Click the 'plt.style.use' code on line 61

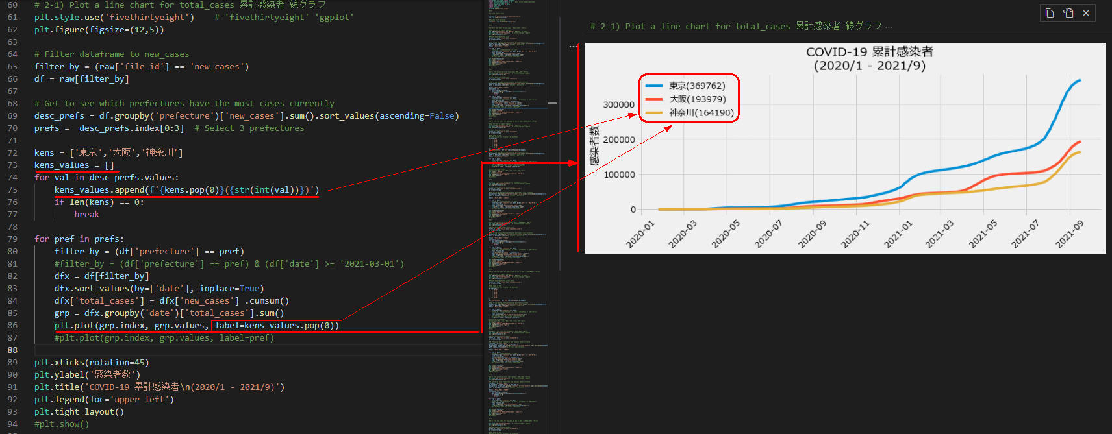point(114,18)
